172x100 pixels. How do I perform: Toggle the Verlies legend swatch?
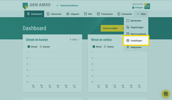105,47
